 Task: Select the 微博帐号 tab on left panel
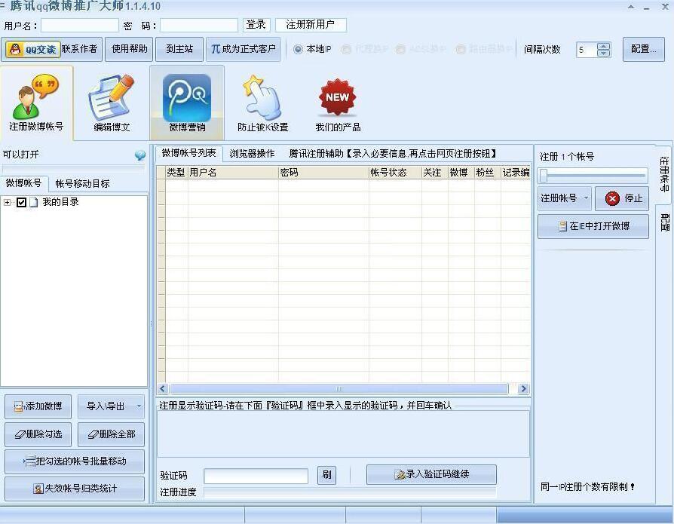point(23,183)
